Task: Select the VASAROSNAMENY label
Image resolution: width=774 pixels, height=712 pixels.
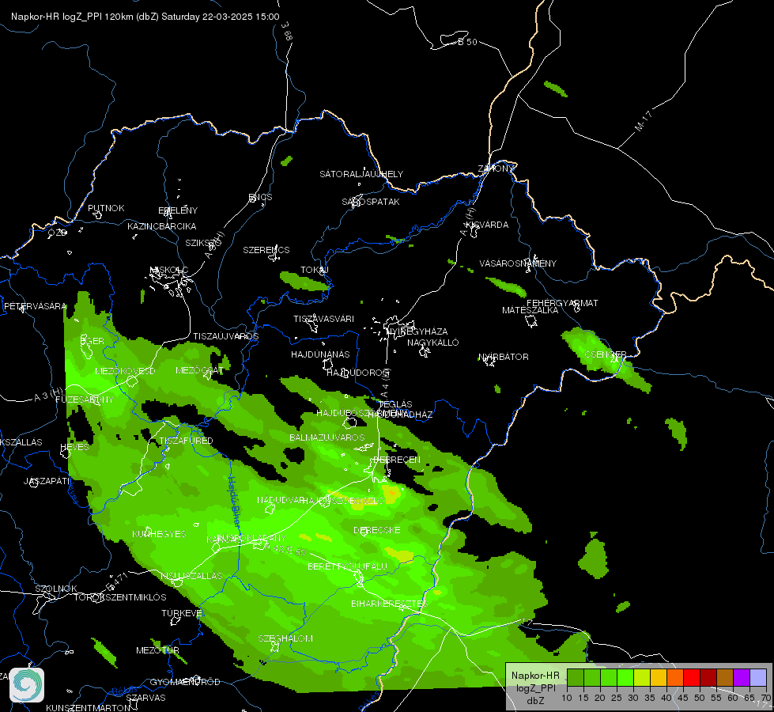Action: pos(518,263)
